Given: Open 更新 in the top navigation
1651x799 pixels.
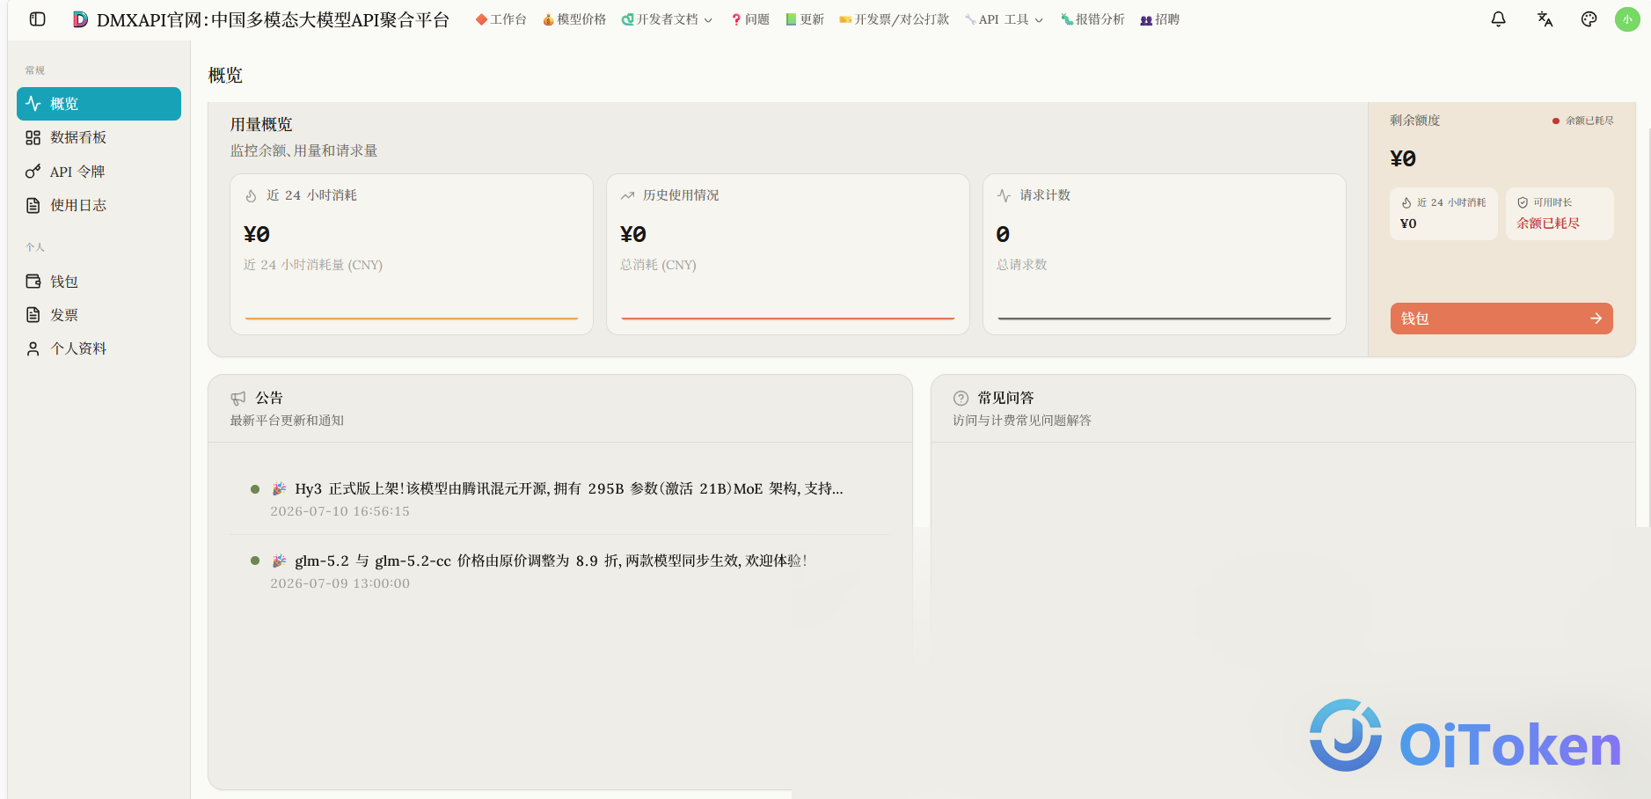Looking at the screenshot, I should (805, 19).
